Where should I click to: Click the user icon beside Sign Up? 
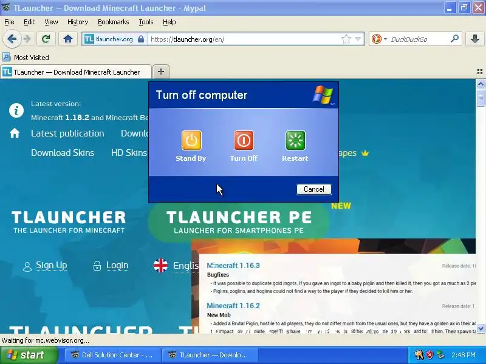pyautogui.click(x=27, y=266)
